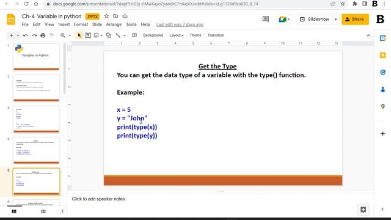Open the Tools menu

[x=131, y=24]
